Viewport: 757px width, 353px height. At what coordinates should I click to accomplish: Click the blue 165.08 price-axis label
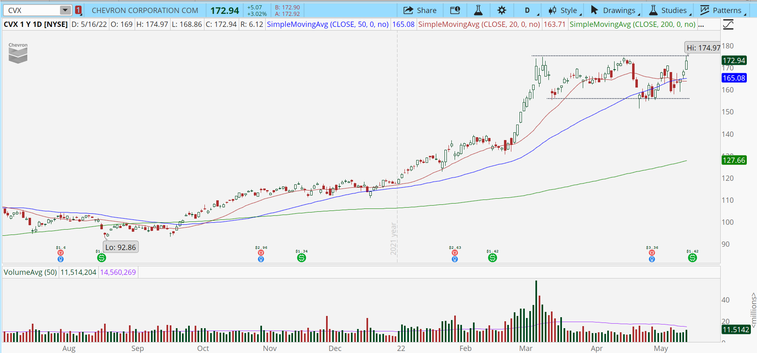click(734, 78)
